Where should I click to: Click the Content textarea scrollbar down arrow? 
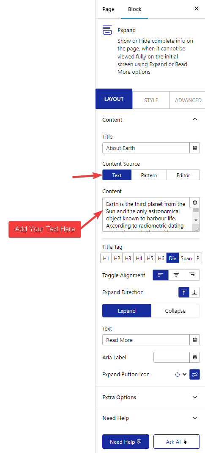[x=196, y=220]
